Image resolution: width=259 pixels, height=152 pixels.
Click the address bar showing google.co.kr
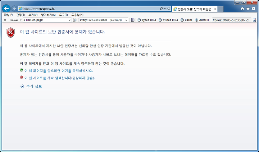89,9
